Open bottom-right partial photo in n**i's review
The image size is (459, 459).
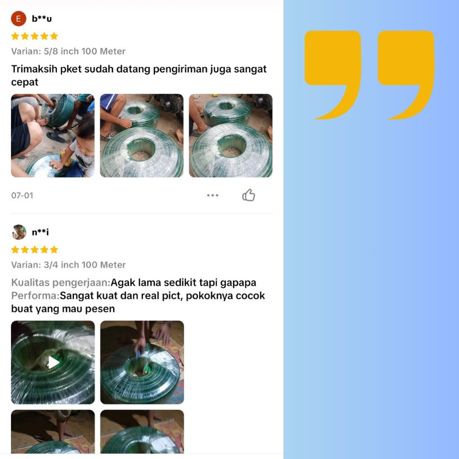click(142, 432)
